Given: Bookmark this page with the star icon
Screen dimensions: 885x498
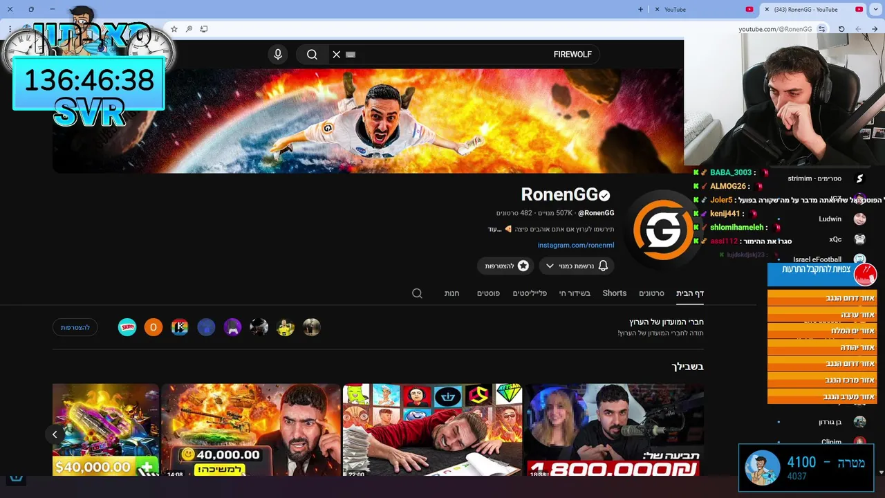Looking at the screenshot, I should [x=174, y=29].
